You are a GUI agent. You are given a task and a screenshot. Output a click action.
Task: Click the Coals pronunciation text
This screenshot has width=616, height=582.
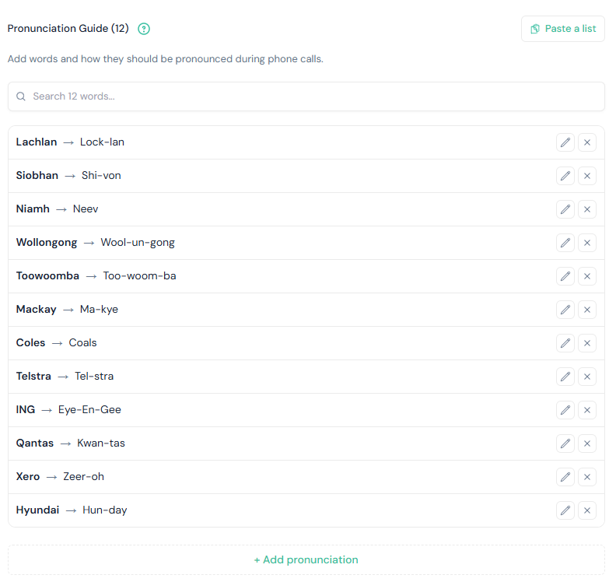(x=82, y=342)
